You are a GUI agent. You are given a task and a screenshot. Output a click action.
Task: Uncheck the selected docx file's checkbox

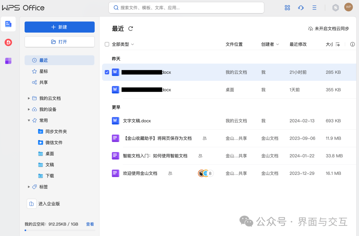[107, 72]
